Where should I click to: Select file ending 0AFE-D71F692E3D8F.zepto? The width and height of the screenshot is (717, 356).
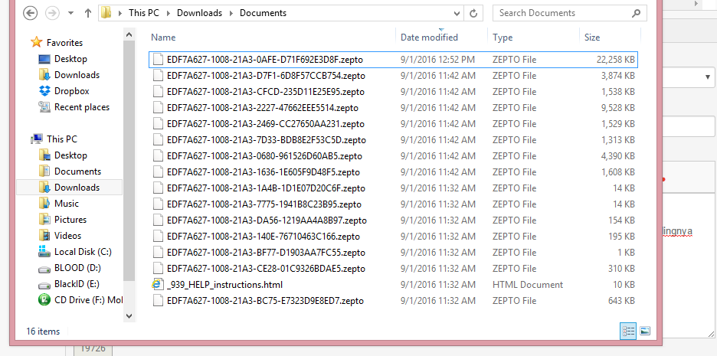393,60
